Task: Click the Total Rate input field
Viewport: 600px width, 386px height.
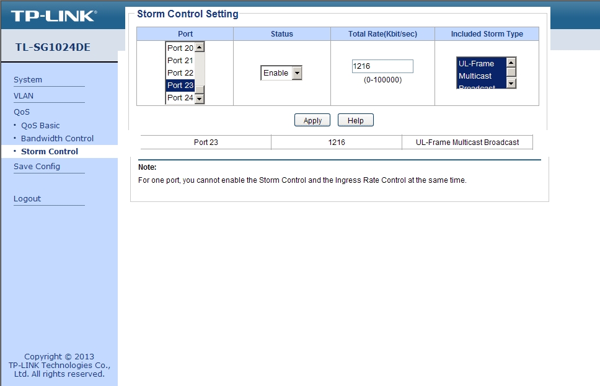Action: point(382,66)
